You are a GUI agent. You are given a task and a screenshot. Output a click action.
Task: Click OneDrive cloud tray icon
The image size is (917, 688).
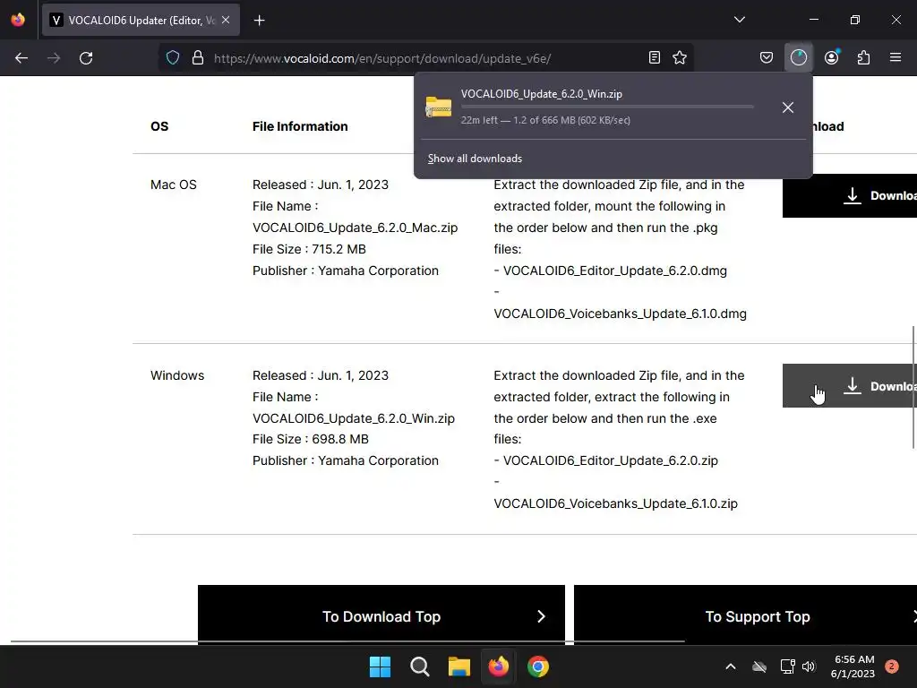click(x=759, y=666)
